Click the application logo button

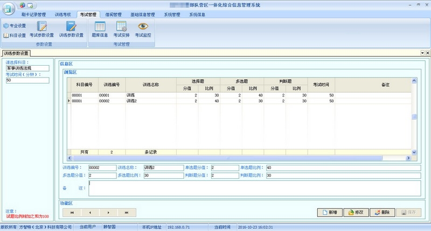(8, 8)
